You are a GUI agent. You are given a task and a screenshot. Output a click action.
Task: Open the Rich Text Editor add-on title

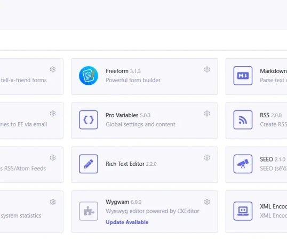point(125,164)
